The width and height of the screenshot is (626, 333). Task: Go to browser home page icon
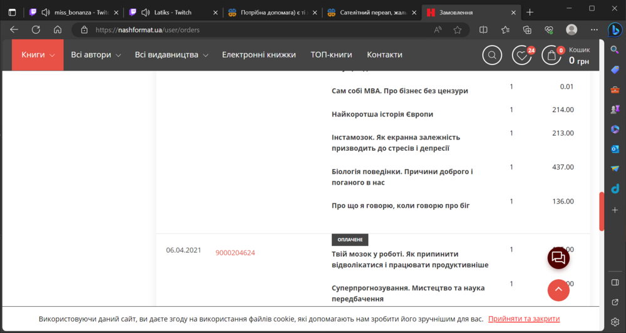58,29
